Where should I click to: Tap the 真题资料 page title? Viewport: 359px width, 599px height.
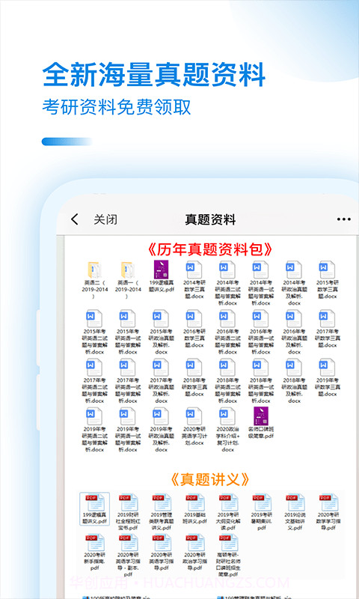(x=210, y=219)
